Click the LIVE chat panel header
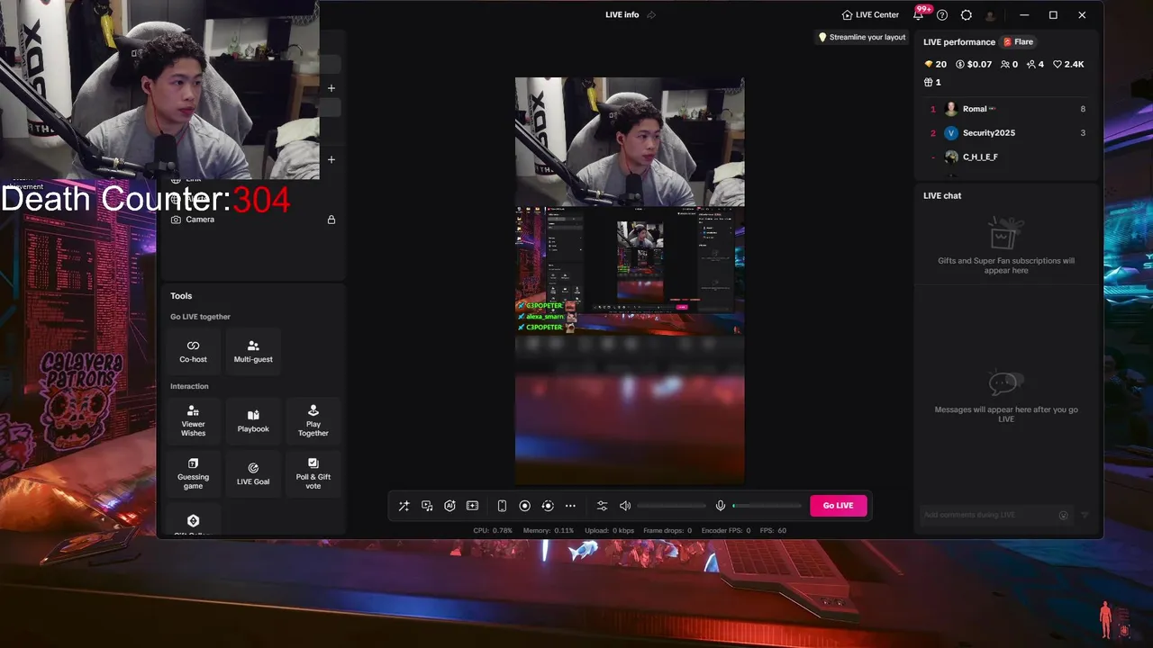 point(942,195)
